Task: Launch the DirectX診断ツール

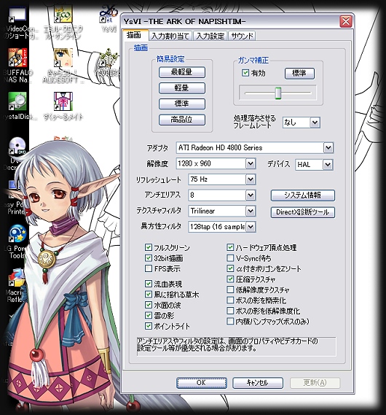Action: (x=303, y=212)
